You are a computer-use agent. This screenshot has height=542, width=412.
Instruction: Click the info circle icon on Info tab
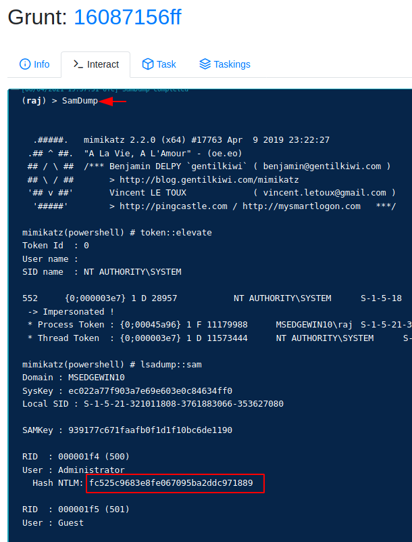point(25,64)
